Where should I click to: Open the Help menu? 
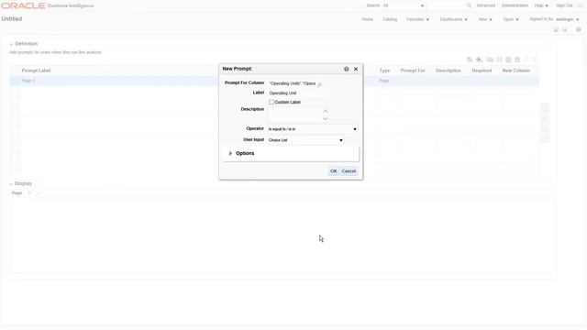pyautogui.click(x=541, y=5)
